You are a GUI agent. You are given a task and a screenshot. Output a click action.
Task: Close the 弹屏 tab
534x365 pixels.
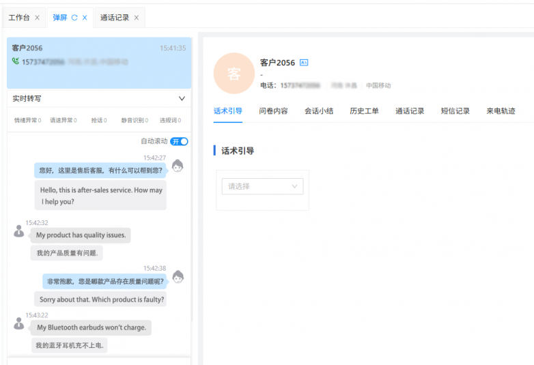(85, 18)
